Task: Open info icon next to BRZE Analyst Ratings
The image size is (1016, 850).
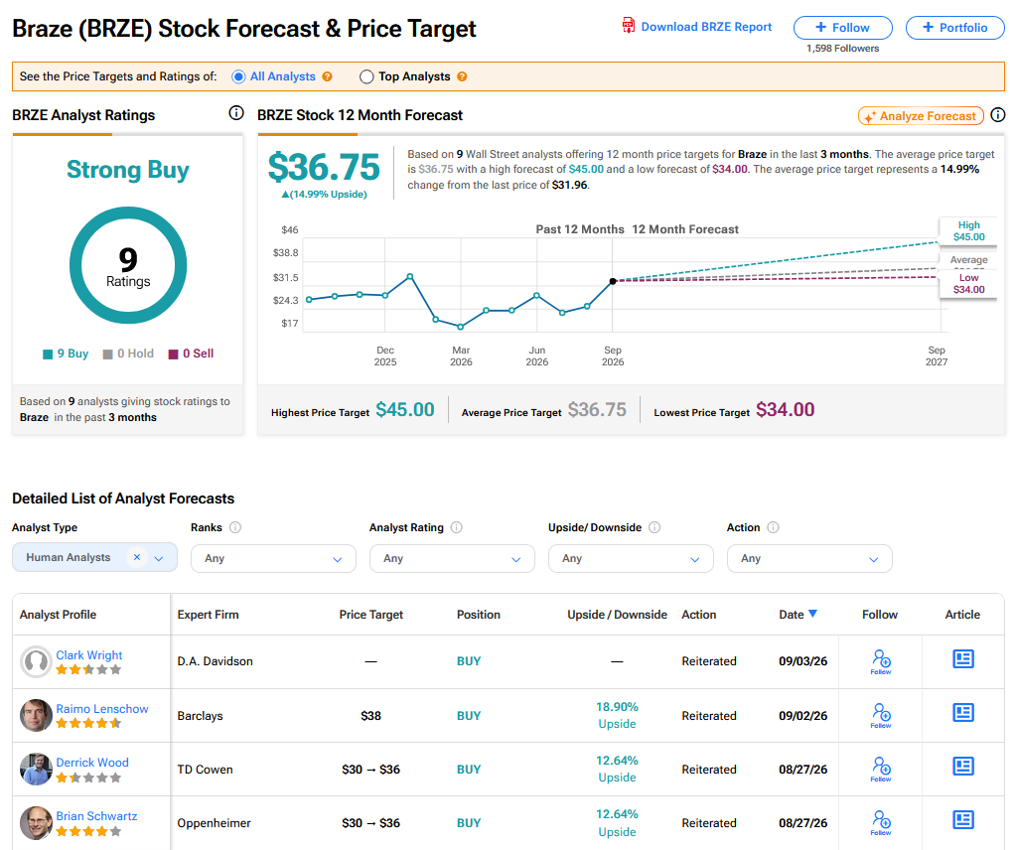Action: coord(236,113)
